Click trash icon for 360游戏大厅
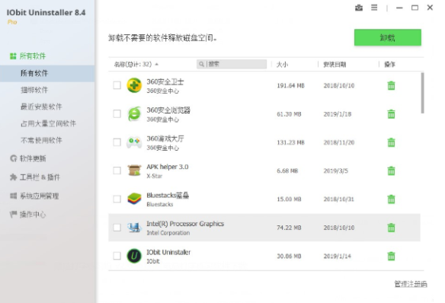 click(x=391, y=142)
